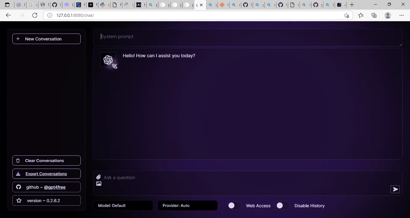This screenshot has height=218, width=410.
Task: Close the current active tab
Action: point(201,5)
